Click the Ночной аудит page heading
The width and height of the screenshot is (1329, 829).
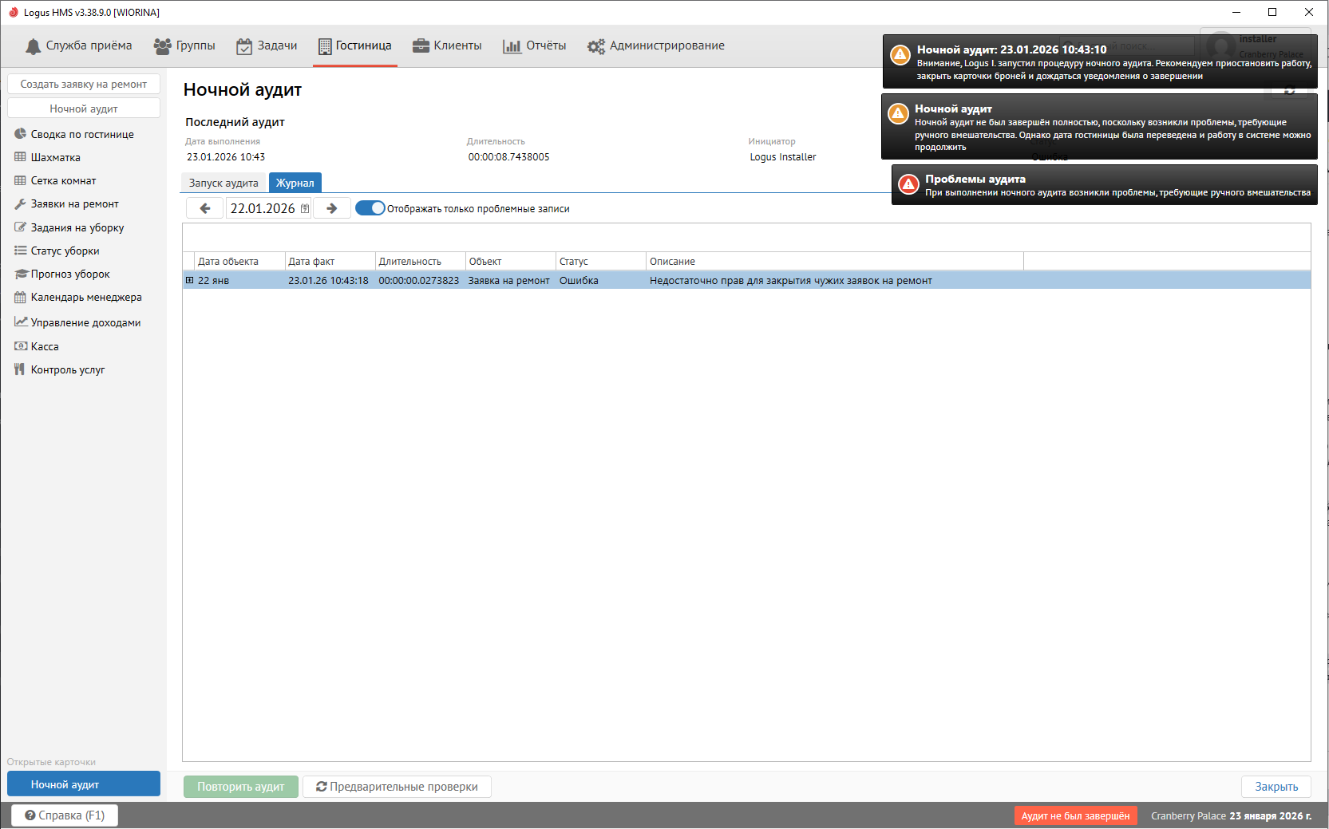point(243,89)
